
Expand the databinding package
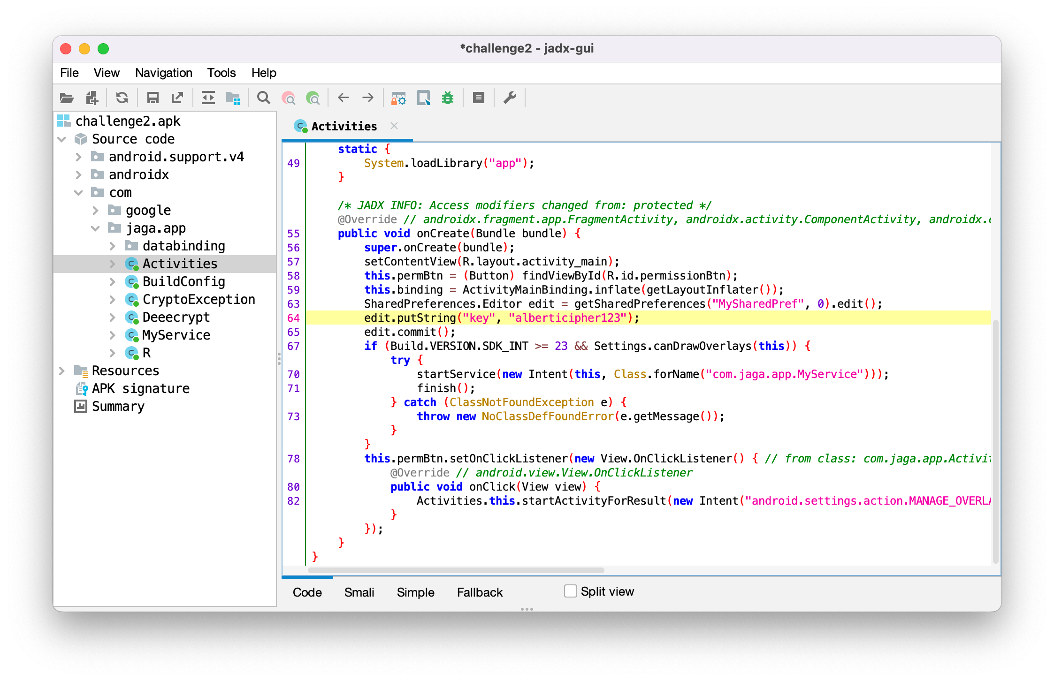pyautogui.click(x=112, y=246)
